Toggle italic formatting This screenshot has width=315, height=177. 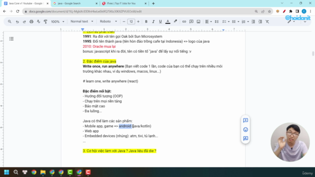153,22
